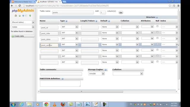Open Default dropdown for post_author
Image resolution: width=190 pixels, height=107 pixels.
[x=110, y=45]
